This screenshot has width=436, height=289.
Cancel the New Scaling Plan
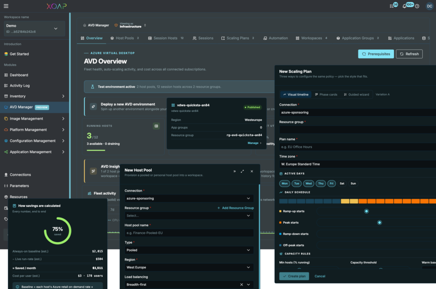point(320,276)
